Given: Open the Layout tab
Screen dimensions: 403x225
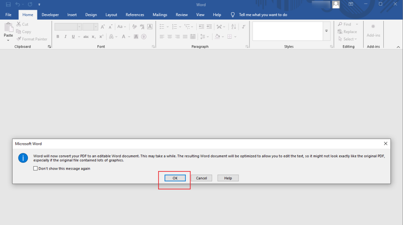Looking at the screenshot, I should click(111, 15).
